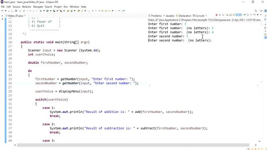Open the Window menu
The width and height of the screenshot is (267, 150).
(74, 7)
